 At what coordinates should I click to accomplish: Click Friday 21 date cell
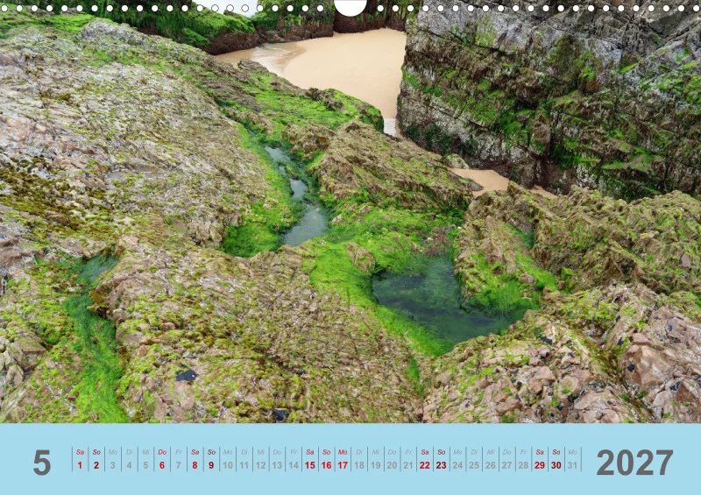(x=408, y=459)
